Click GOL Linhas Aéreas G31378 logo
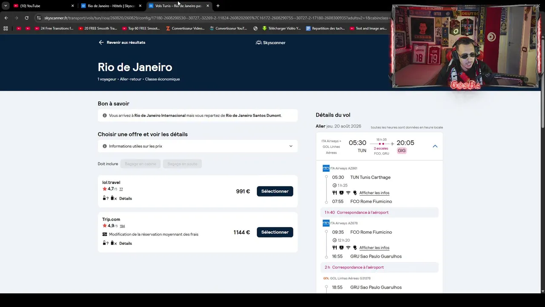545x307 pixels. [x=326, y=278]
